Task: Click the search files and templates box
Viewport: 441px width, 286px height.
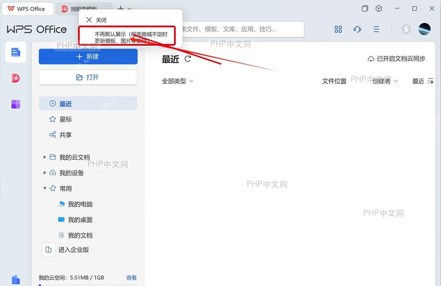Action: point(243,29)
